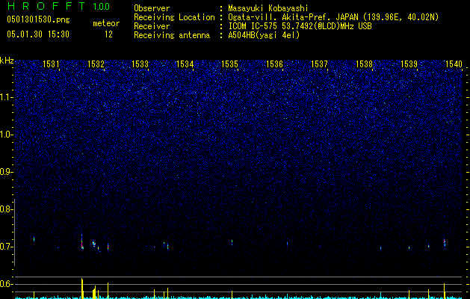This screenshot has width=470, height=299.
Task: Click the yellow intensity spike at 1535
Action: click(x=232, y=295)
